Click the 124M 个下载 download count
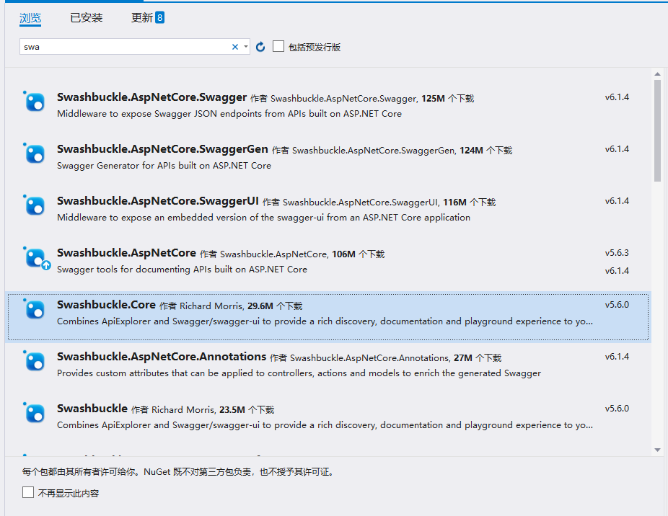 485,151
